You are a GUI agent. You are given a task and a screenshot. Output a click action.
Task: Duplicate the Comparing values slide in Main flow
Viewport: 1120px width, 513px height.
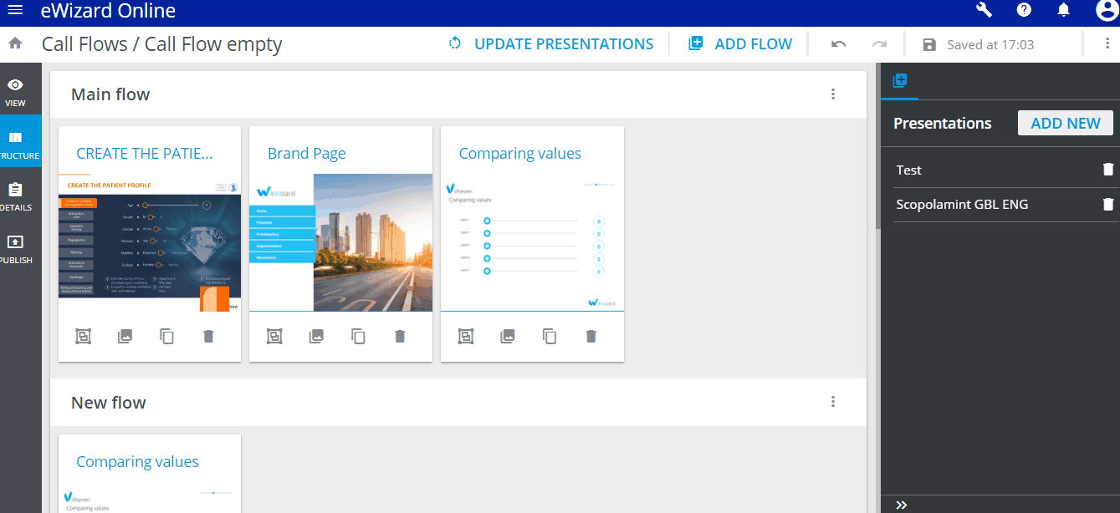point(550,337)
